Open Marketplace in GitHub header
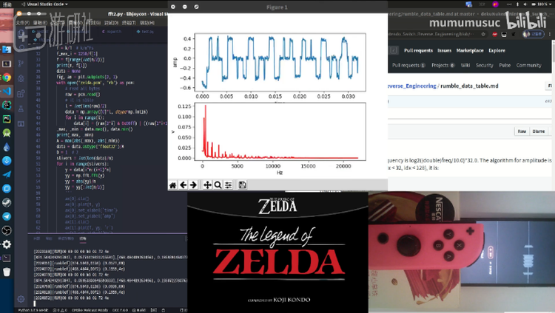The image size is (555, 313). click(x=469, y=51)
